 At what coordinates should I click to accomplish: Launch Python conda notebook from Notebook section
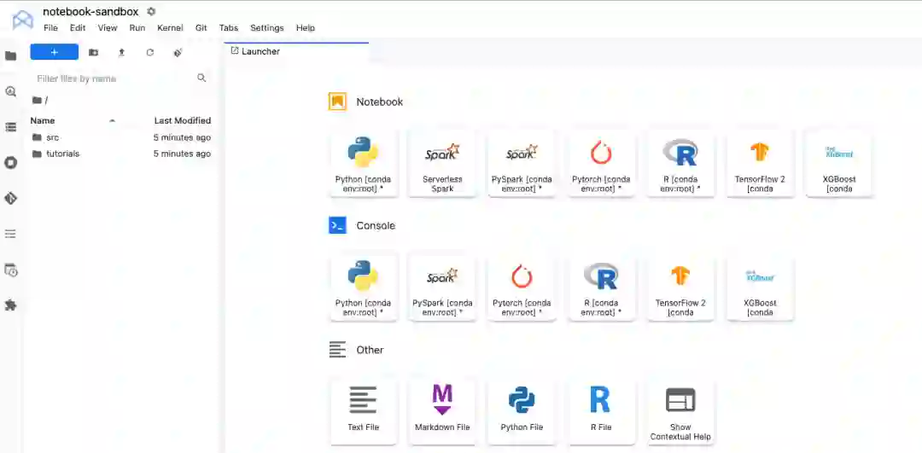tap(363, 163)
